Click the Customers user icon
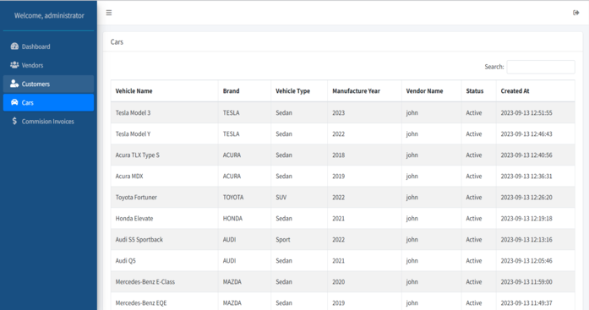The height and width of the screenshot is (310, 589). [14, 84]
